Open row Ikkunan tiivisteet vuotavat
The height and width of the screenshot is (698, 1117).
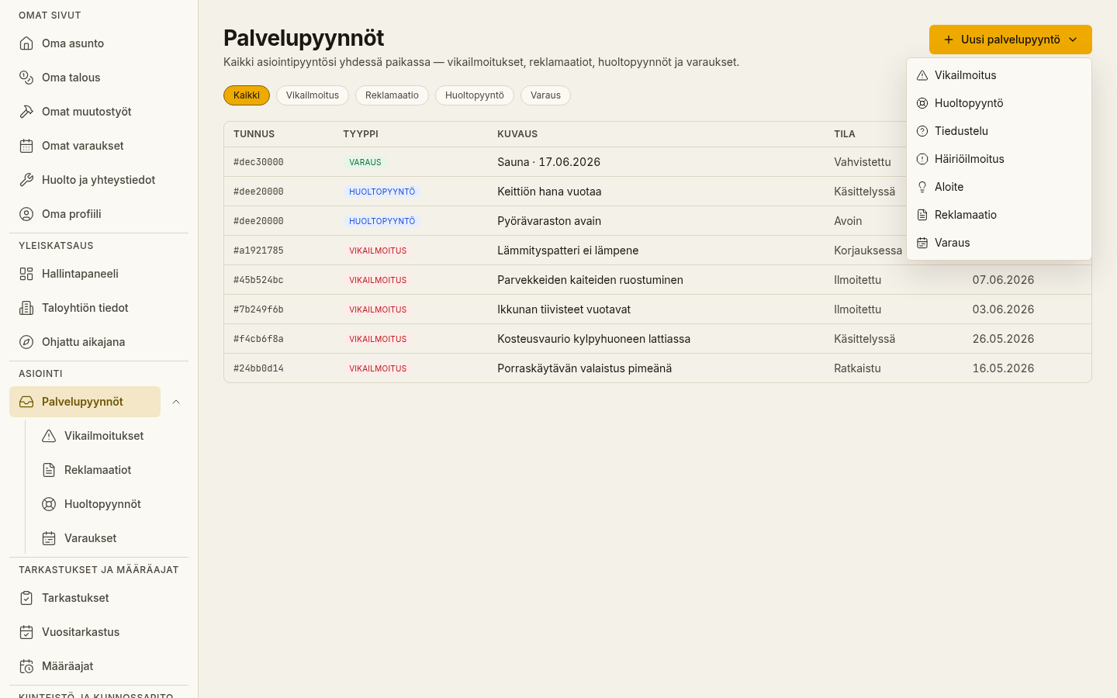[x=658, y=309]
